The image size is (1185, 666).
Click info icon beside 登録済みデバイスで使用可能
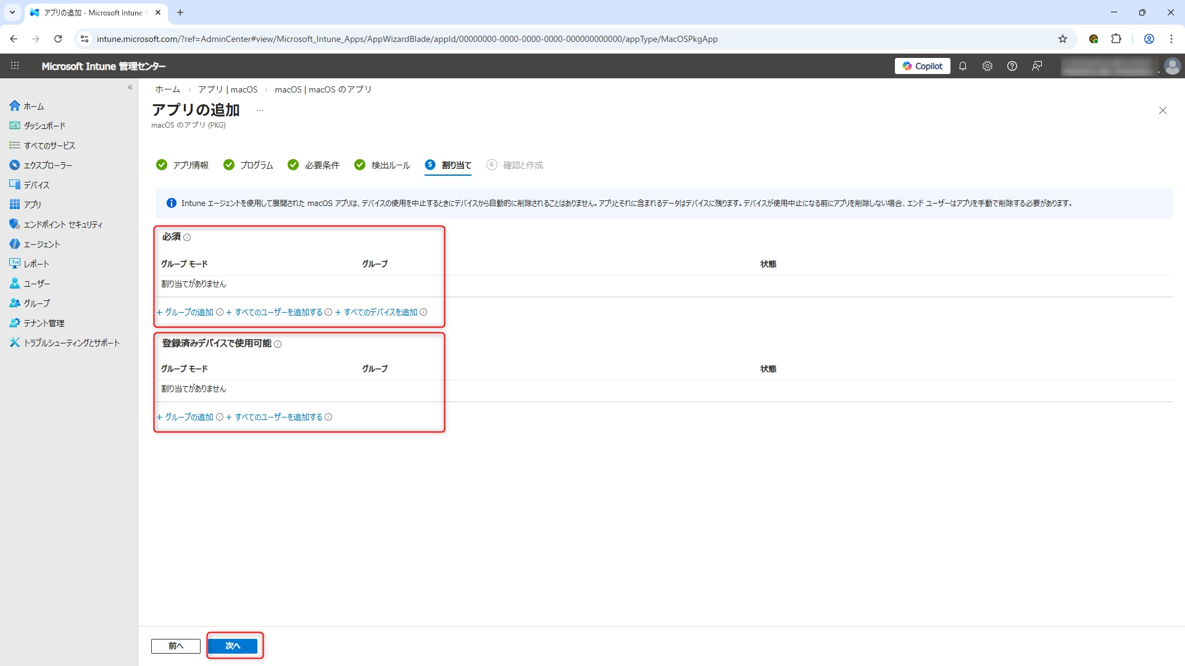click(x=278, y=344)
